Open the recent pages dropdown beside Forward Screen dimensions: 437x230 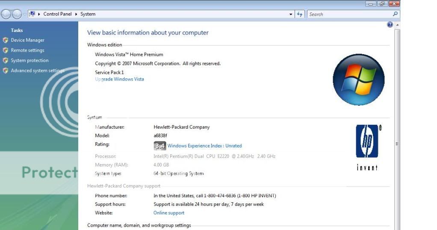click(25, 14)
